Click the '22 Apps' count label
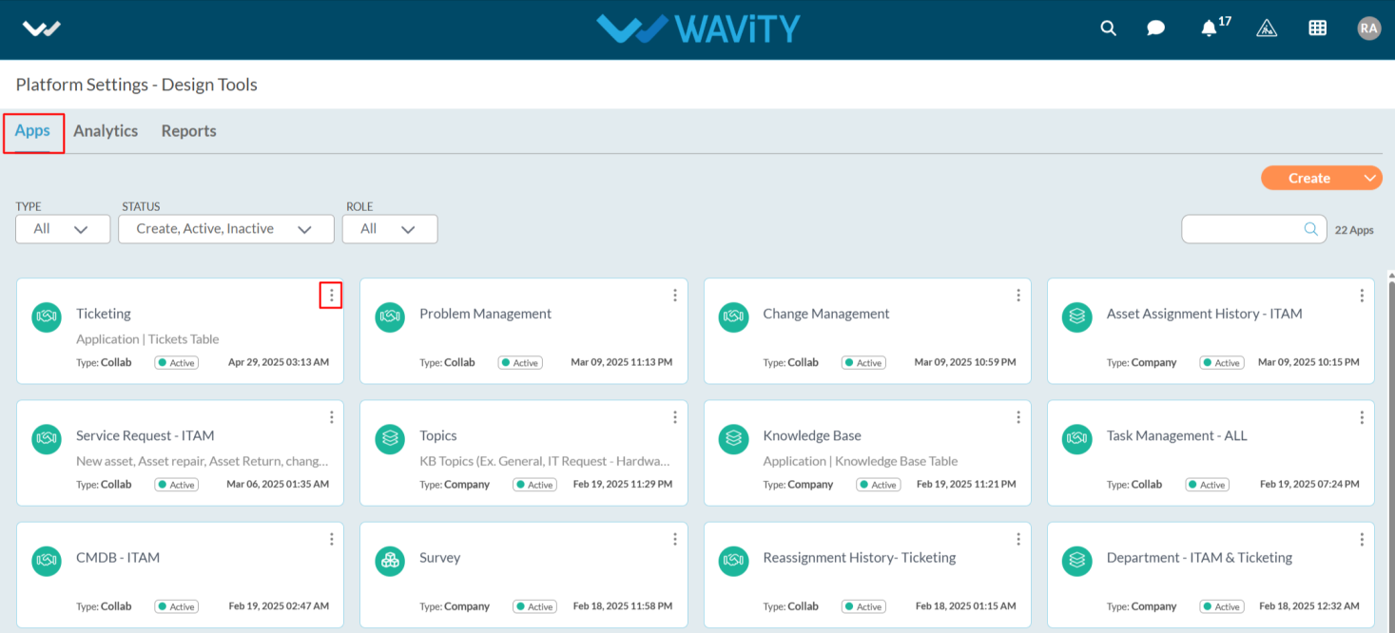 (1354, 230)
